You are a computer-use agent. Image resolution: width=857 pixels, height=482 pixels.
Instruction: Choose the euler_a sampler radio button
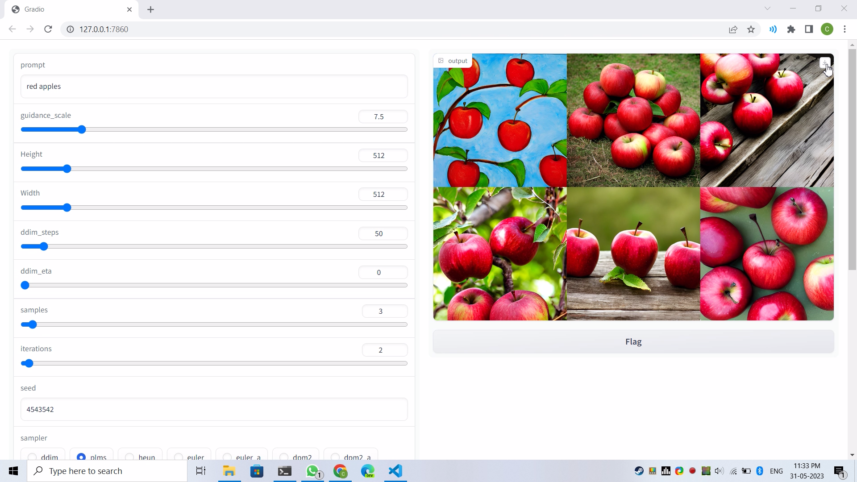point(227,457)
